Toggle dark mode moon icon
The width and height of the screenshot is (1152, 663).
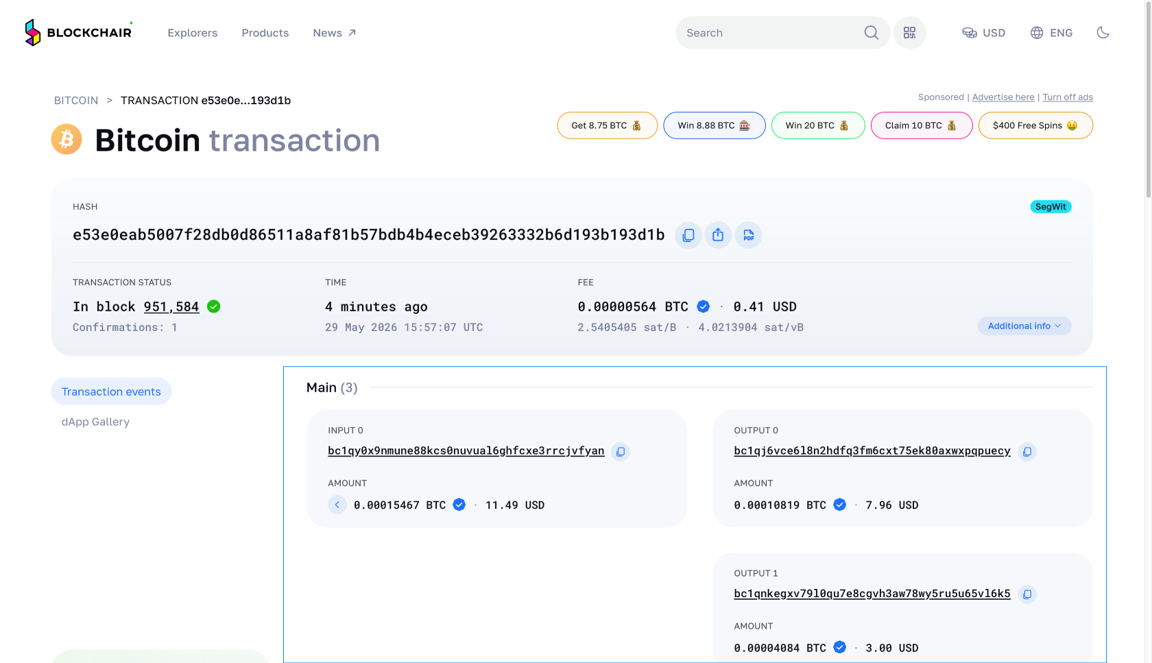[1103, 33]
